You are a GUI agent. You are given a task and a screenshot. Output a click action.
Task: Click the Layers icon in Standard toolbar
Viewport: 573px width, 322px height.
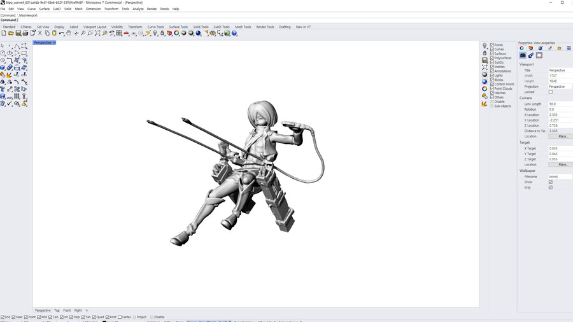point(169,33)
